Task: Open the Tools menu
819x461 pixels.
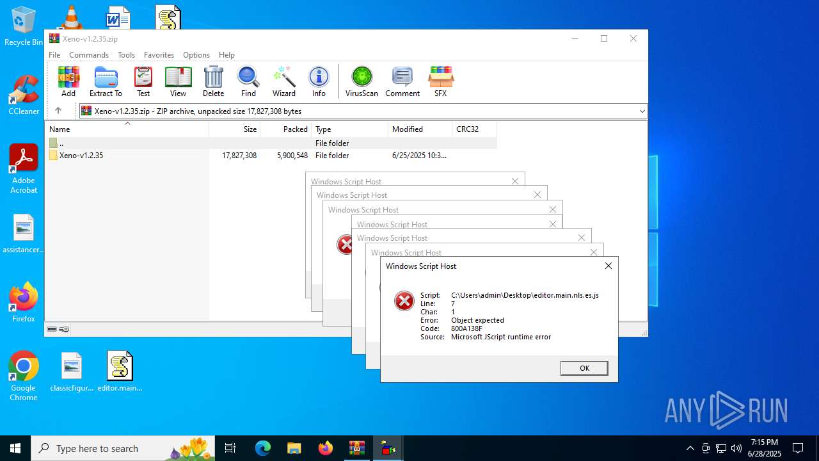Action: [x=126, y=55]
